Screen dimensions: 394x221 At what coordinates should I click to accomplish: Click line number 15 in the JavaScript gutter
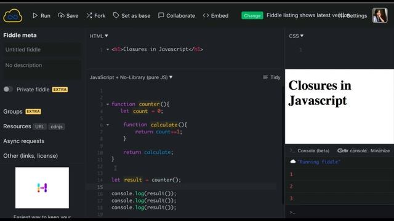[x=100, y=187]
